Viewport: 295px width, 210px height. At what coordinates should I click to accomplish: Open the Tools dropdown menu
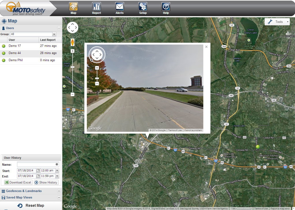coord(277,22)
